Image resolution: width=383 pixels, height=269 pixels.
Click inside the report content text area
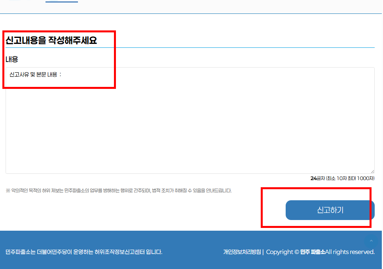pyautogui.click(x=190, y=119)
